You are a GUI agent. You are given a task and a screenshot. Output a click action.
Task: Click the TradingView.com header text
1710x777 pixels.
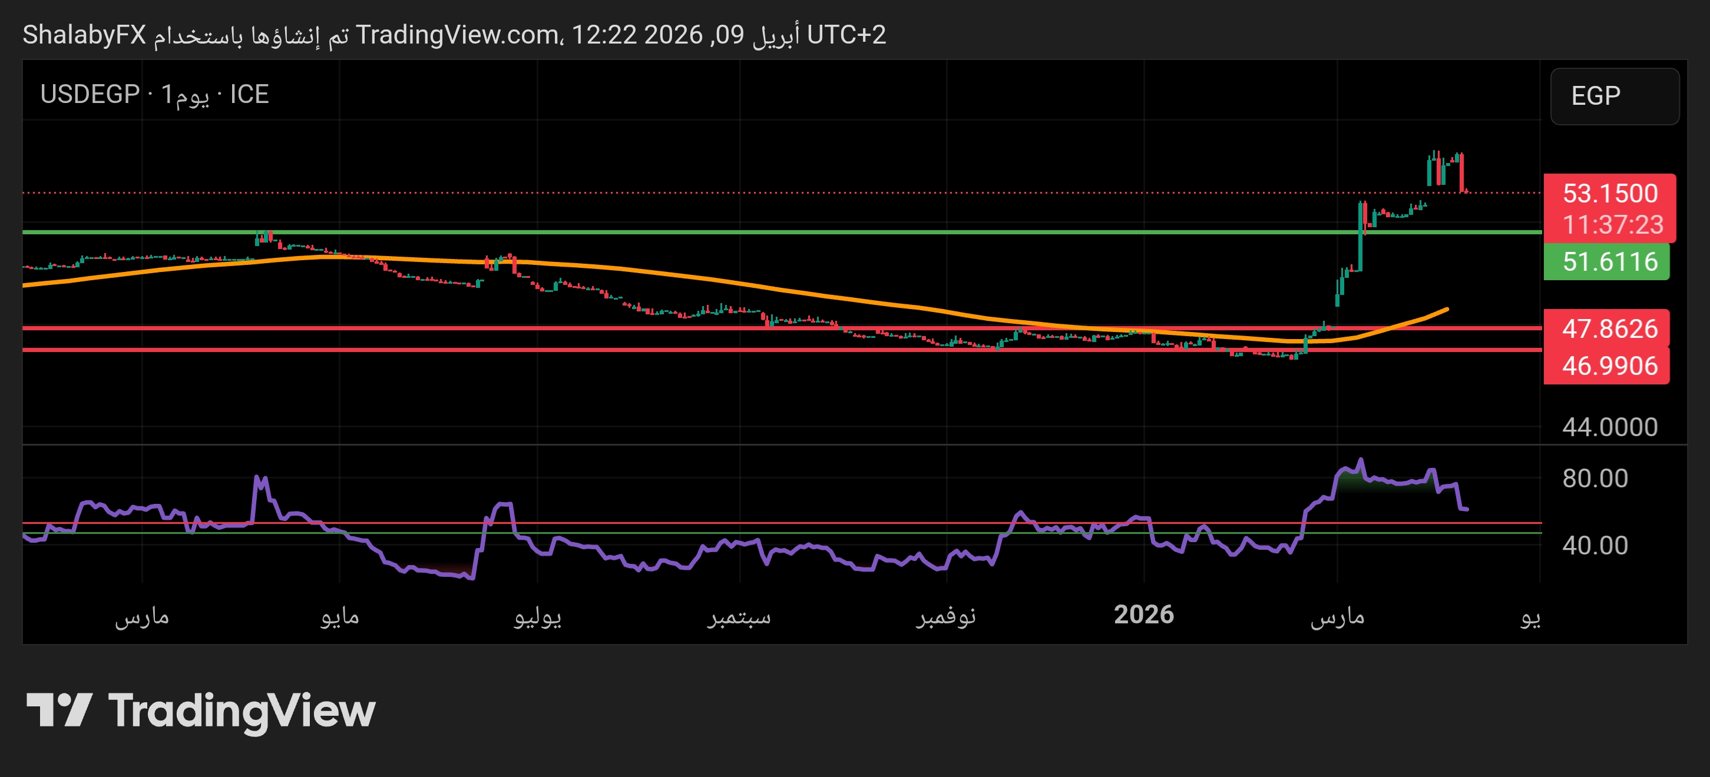pos(457,35)
